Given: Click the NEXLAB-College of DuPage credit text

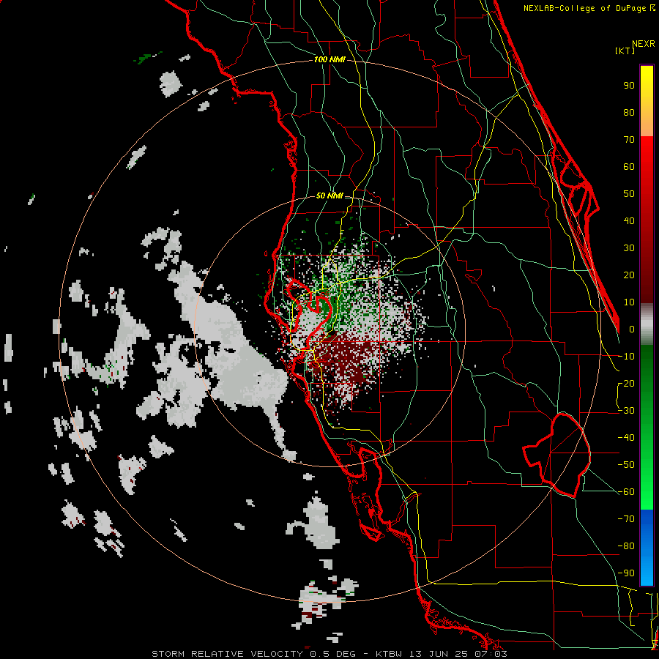Looking at the screenshot, I should point(589,8).
